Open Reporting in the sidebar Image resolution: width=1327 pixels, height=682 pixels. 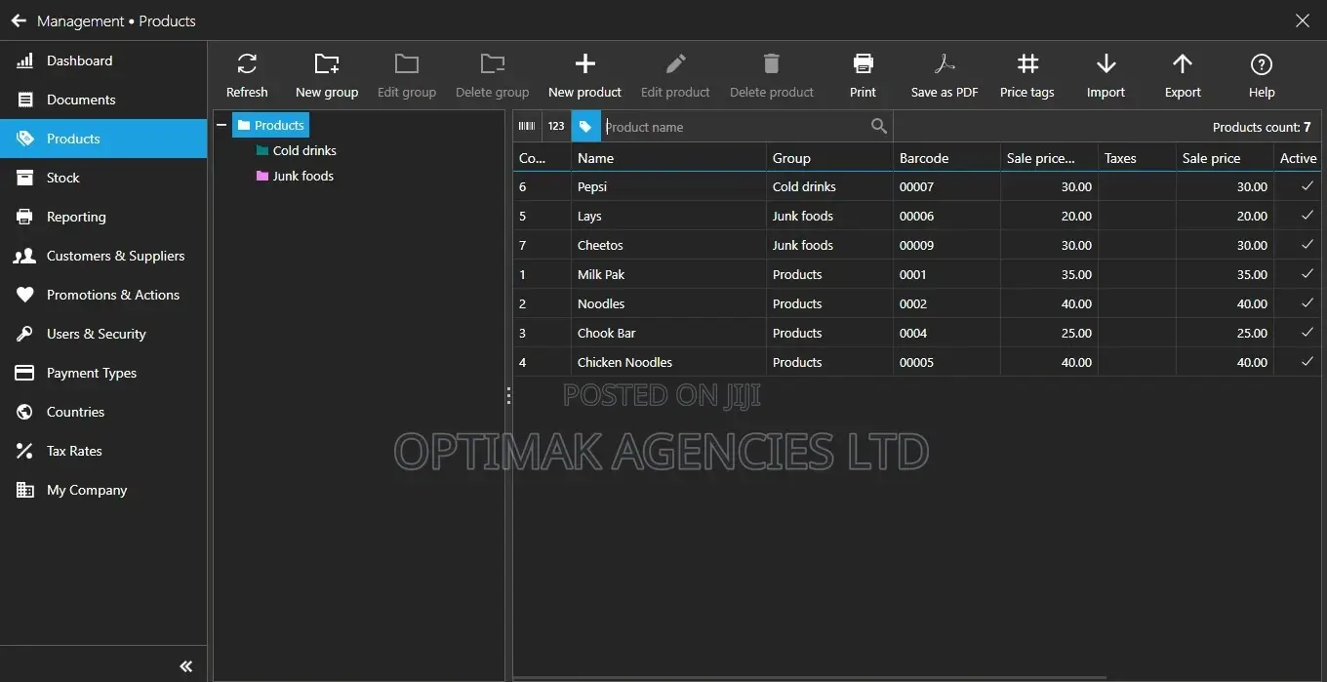[103, 217]
